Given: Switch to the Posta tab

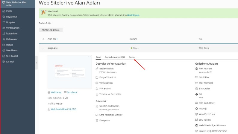Looking at the screenshot, I should tap(132, 57).
